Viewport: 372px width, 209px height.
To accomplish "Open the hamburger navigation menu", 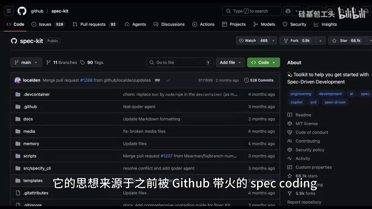I will pyautogui.click(x=9, y=11).
